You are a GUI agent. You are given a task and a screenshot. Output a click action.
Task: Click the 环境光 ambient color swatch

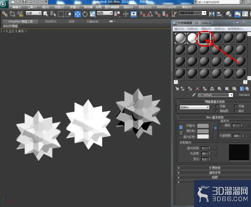[x=203, y=126]
